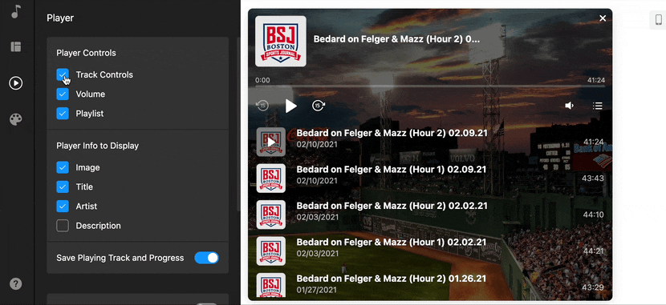Uncheck the Volume checkbox
666x305 pixels.
click(63, 94)
